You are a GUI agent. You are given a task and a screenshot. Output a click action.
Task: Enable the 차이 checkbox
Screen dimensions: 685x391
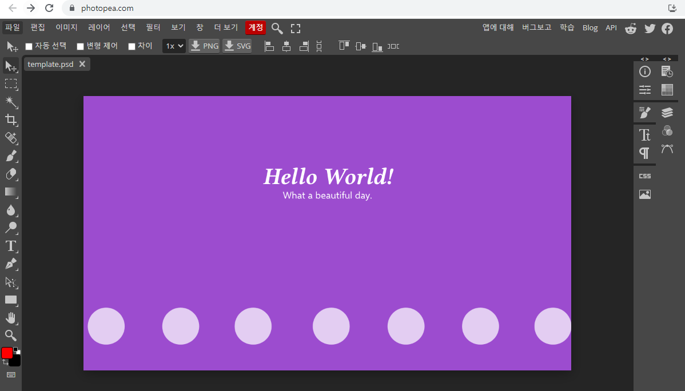coord(132,46)
